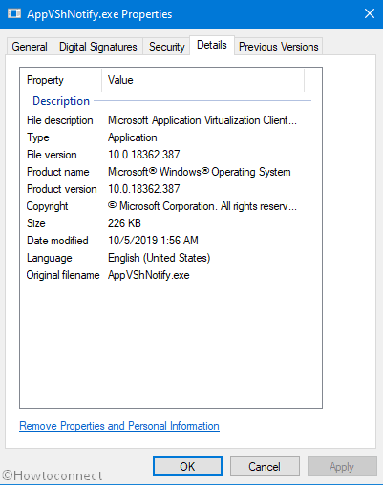The width and height of the screenshot is (383, 485).
Task: Open the Previous Versions tab
Action: (x=279, y=47)
